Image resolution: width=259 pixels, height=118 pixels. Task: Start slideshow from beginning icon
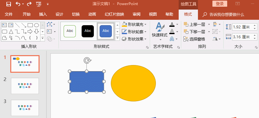click(39, 4)
